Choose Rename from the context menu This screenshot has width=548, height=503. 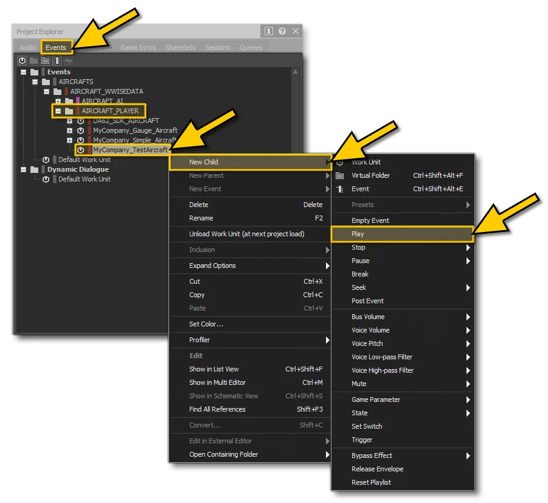point(250,218)
